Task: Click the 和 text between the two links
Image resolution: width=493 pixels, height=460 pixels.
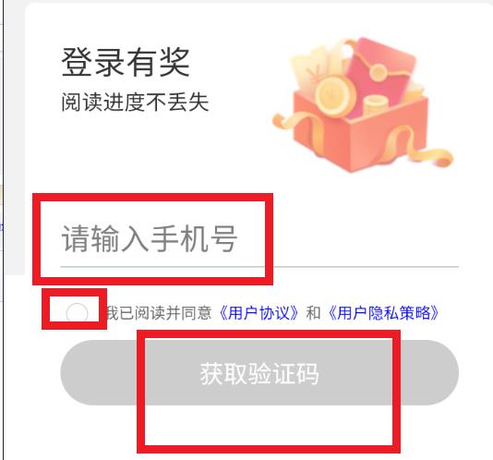Action: tap(313, 313)
